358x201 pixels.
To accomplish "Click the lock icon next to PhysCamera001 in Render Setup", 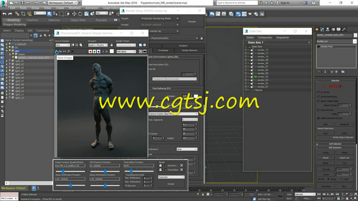I will [x=202, y=38].
